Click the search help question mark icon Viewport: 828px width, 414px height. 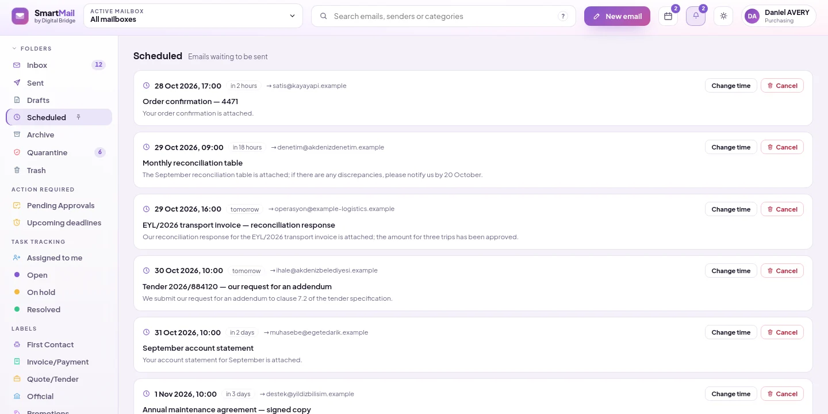pyautogui.click(x=563, y=16)
